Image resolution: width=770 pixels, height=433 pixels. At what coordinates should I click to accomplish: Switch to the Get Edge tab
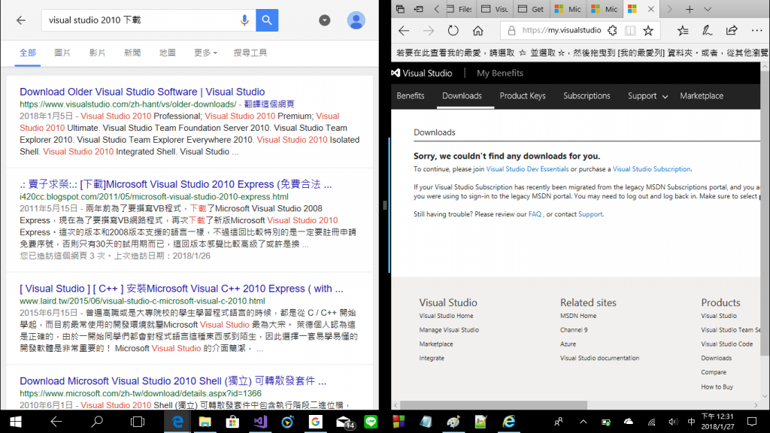point(532,9)
